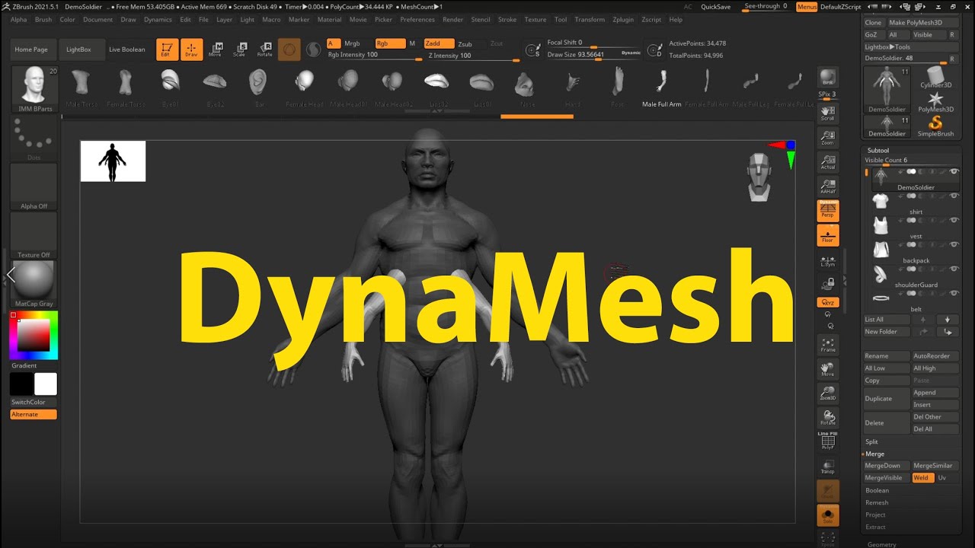The image size is (975, 548).
Task: Adjust the Z Intensity slider
Action: coord(472,56)
